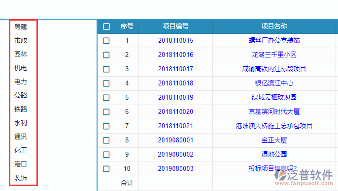The width and height of the screenshot is (338, 191).
Task: Click the sequence number 5 cell
Action: tap(127, 97)
